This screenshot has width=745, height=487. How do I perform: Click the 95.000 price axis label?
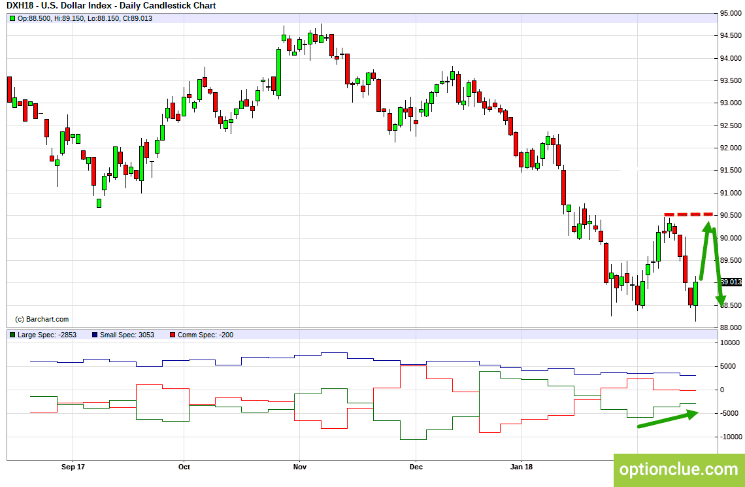pos(731,13)
